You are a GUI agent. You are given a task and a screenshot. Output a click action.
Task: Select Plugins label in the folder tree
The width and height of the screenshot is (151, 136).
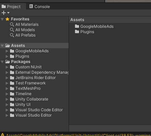point(22,56)
